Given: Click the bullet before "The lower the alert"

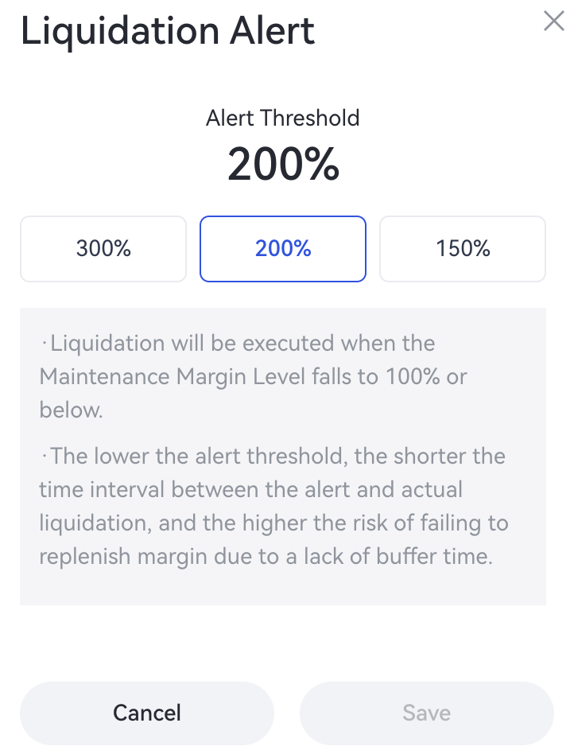Looking at the screenshot, I should pyautogui.click(x=45, y=457).
